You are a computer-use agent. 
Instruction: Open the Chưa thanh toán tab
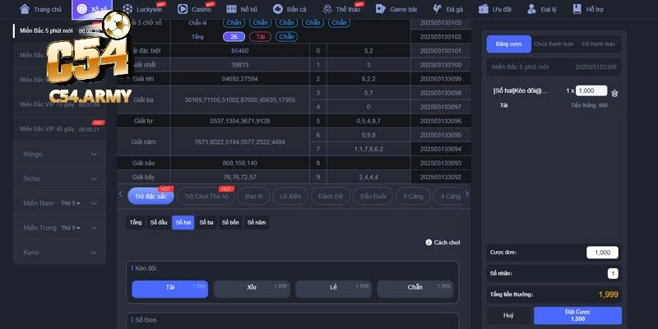coord(552,42)
